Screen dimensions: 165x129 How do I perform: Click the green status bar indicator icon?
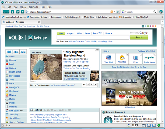click(159, 125)
